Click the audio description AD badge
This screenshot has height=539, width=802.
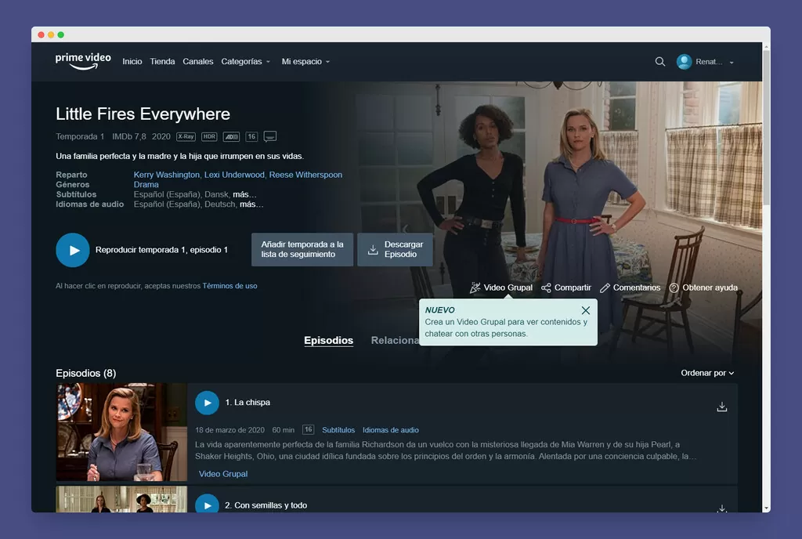[x=231, y=136]
